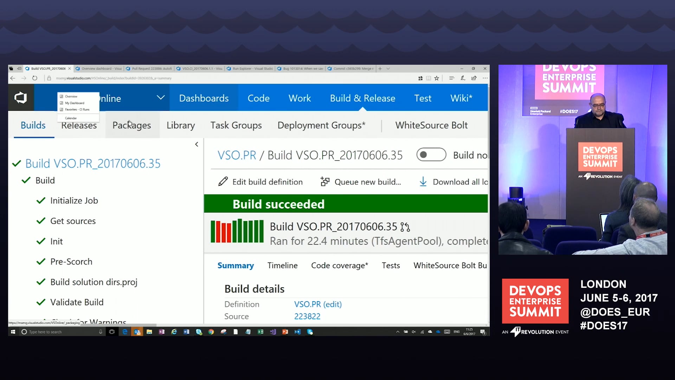
Task: Click the browser refresh icon
Action: pyautogui.click(x=35, y=78)
